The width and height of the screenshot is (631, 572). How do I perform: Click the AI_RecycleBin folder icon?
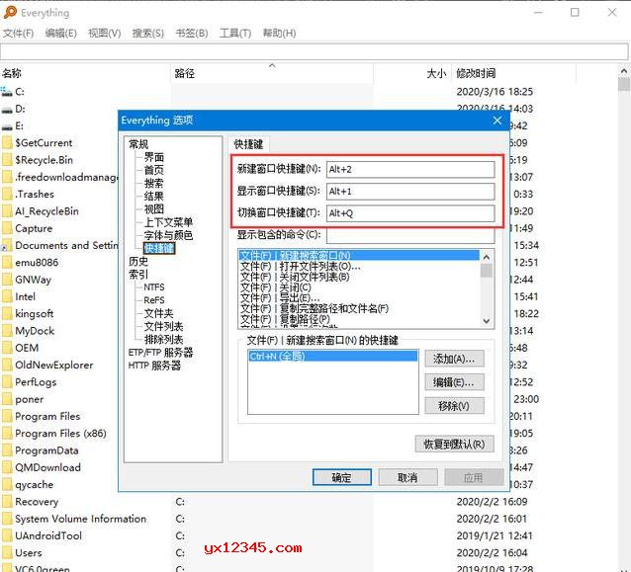tap(7, 211)
